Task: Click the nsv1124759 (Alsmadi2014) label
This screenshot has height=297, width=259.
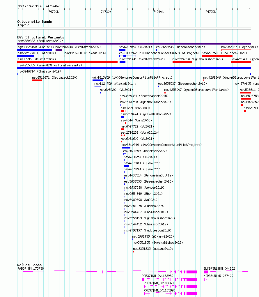Action: (x=115, y=84)
